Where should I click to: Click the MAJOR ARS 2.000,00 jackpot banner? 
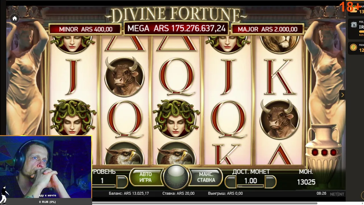[268, 29]
